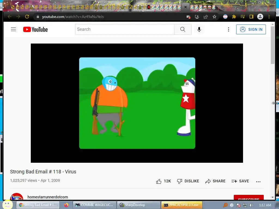This screenshot has width=279, height=209.
Task: Open the Chrome profile avatar
Action: (260, 17)
